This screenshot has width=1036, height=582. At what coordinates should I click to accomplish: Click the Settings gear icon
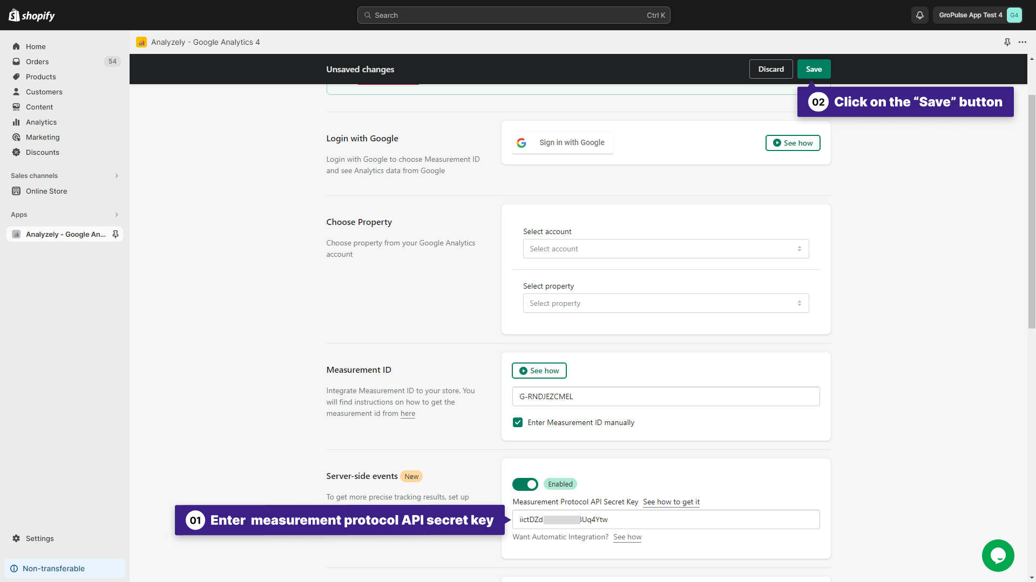tap(16, 538)
